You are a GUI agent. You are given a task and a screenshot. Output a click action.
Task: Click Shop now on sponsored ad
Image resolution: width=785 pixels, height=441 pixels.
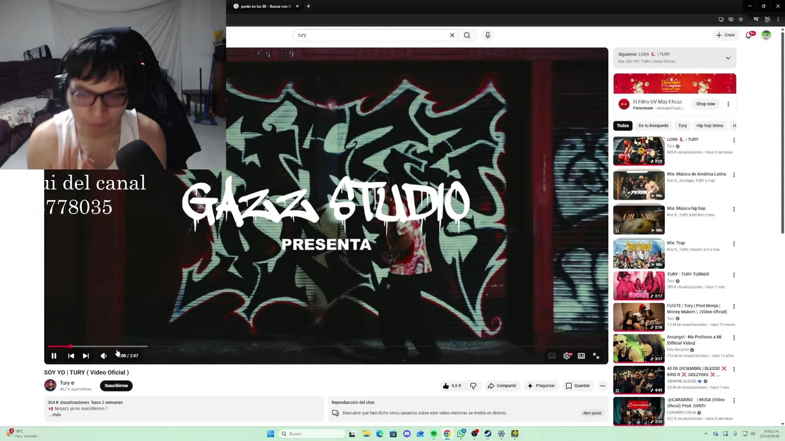(705, 104)
